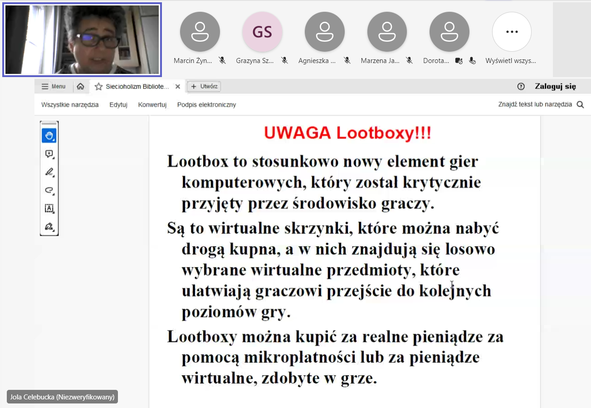Screen dimensions: 591x408
Task: Click Marzena Ja participant avatar
Action: coord(387,32)
